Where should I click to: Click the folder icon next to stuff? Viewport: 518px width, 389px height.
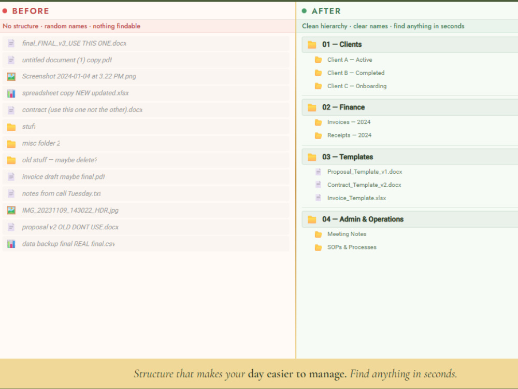coord(11,127)
